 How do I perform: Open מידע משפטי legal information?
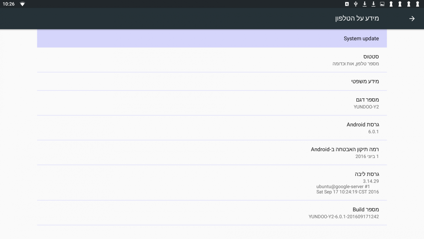tap(212, 81)
